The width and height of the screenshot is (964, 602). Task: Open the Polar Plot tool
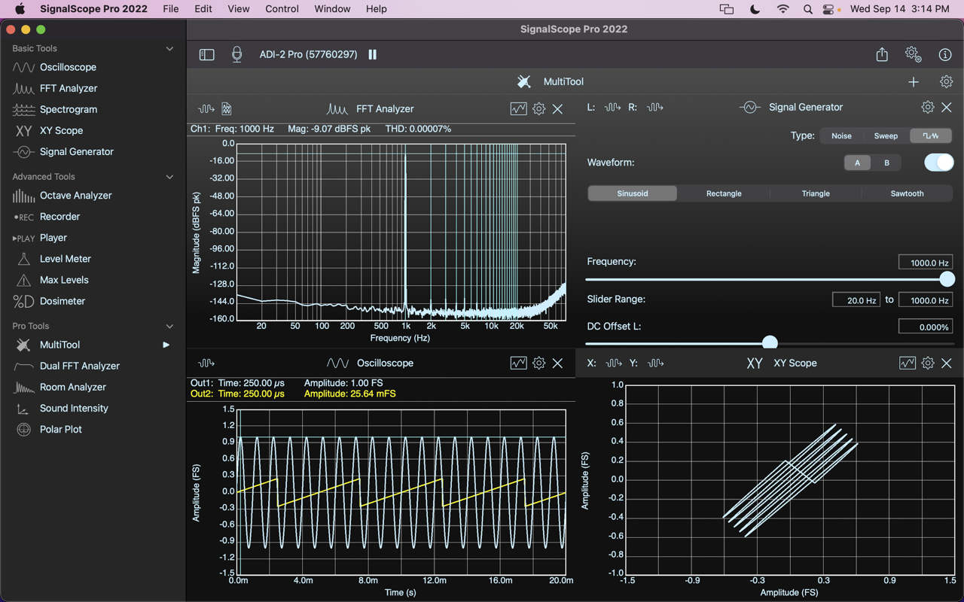pos(60,429)
